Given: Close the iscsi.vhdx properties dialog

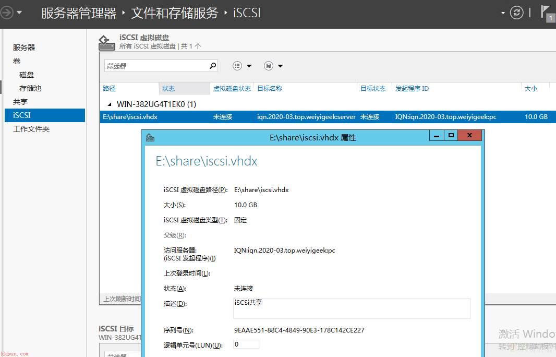Looking at the screenshot, I should [469, 135].
